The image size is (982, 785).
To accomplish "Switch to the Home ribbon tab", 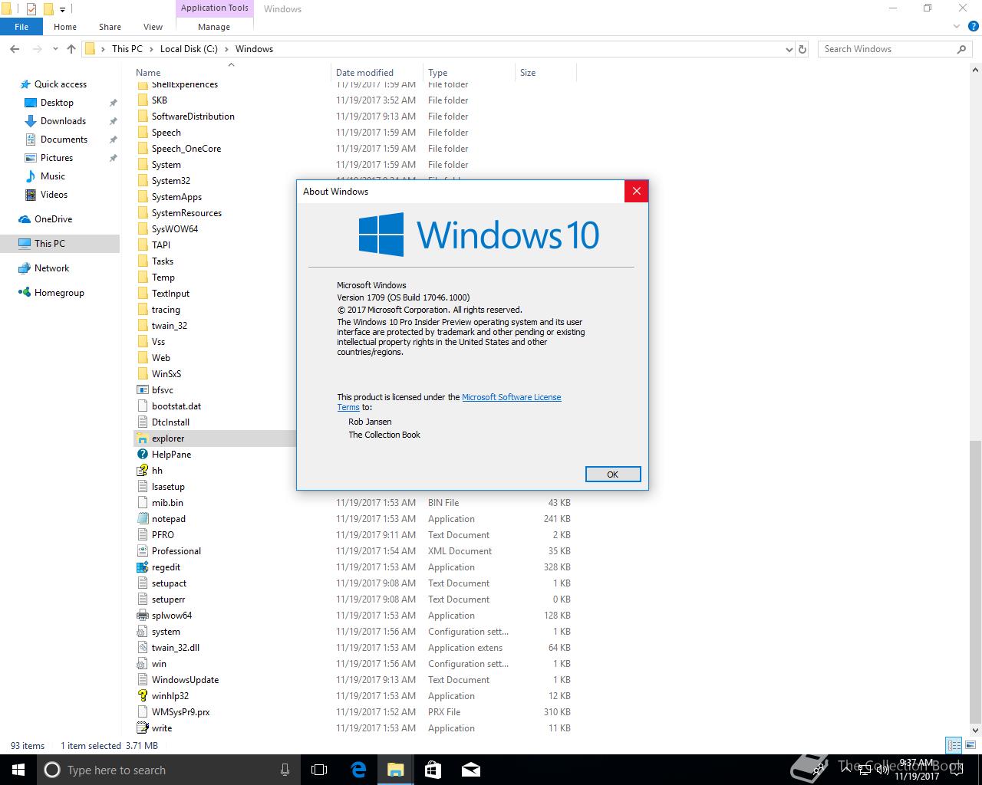I will click(x=65, y=27).
